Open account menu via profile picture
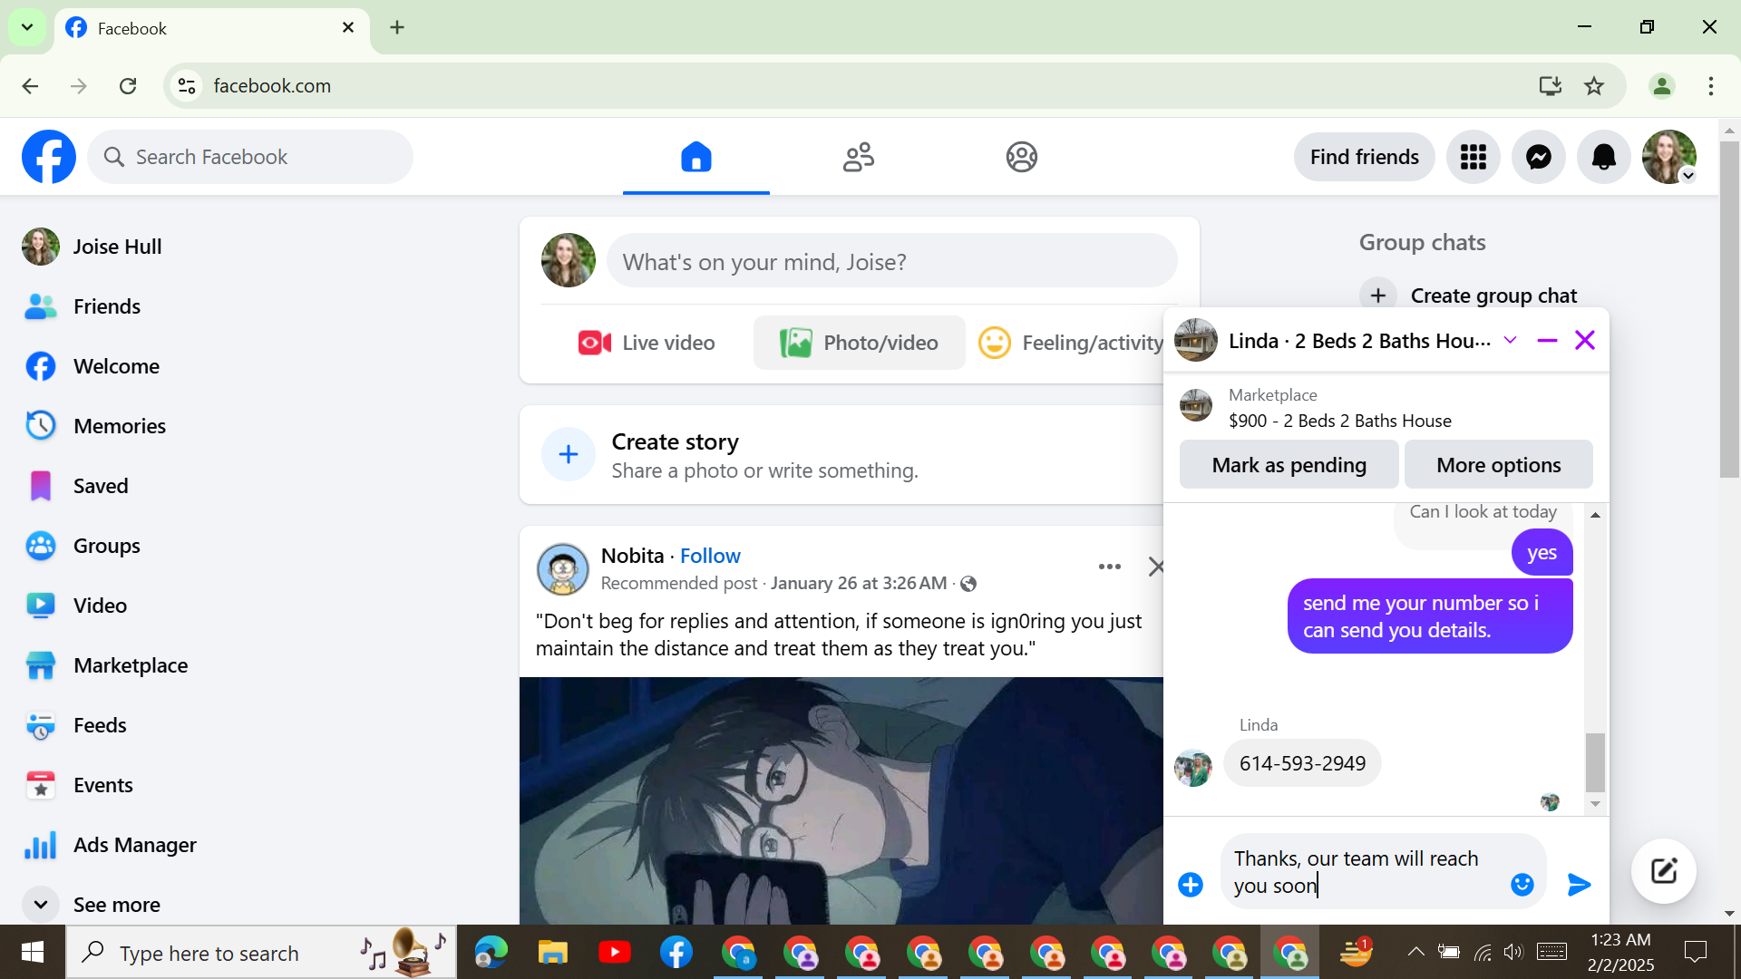This screenshot has height=979, width=1741. pyautogui.click(x=1668, y=157)
